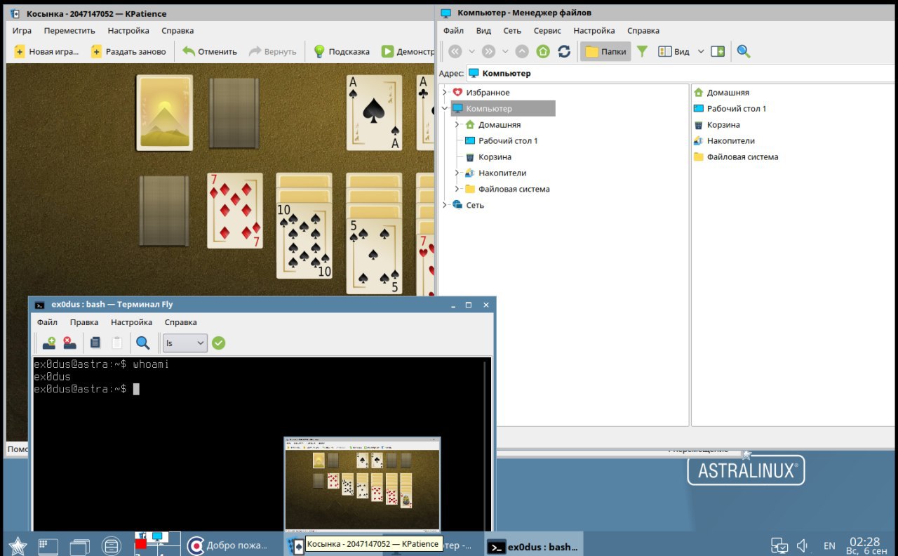Open the ls command combo box
Screen dimensions: 898x556
pyautogui.click(x=185, y=343)
